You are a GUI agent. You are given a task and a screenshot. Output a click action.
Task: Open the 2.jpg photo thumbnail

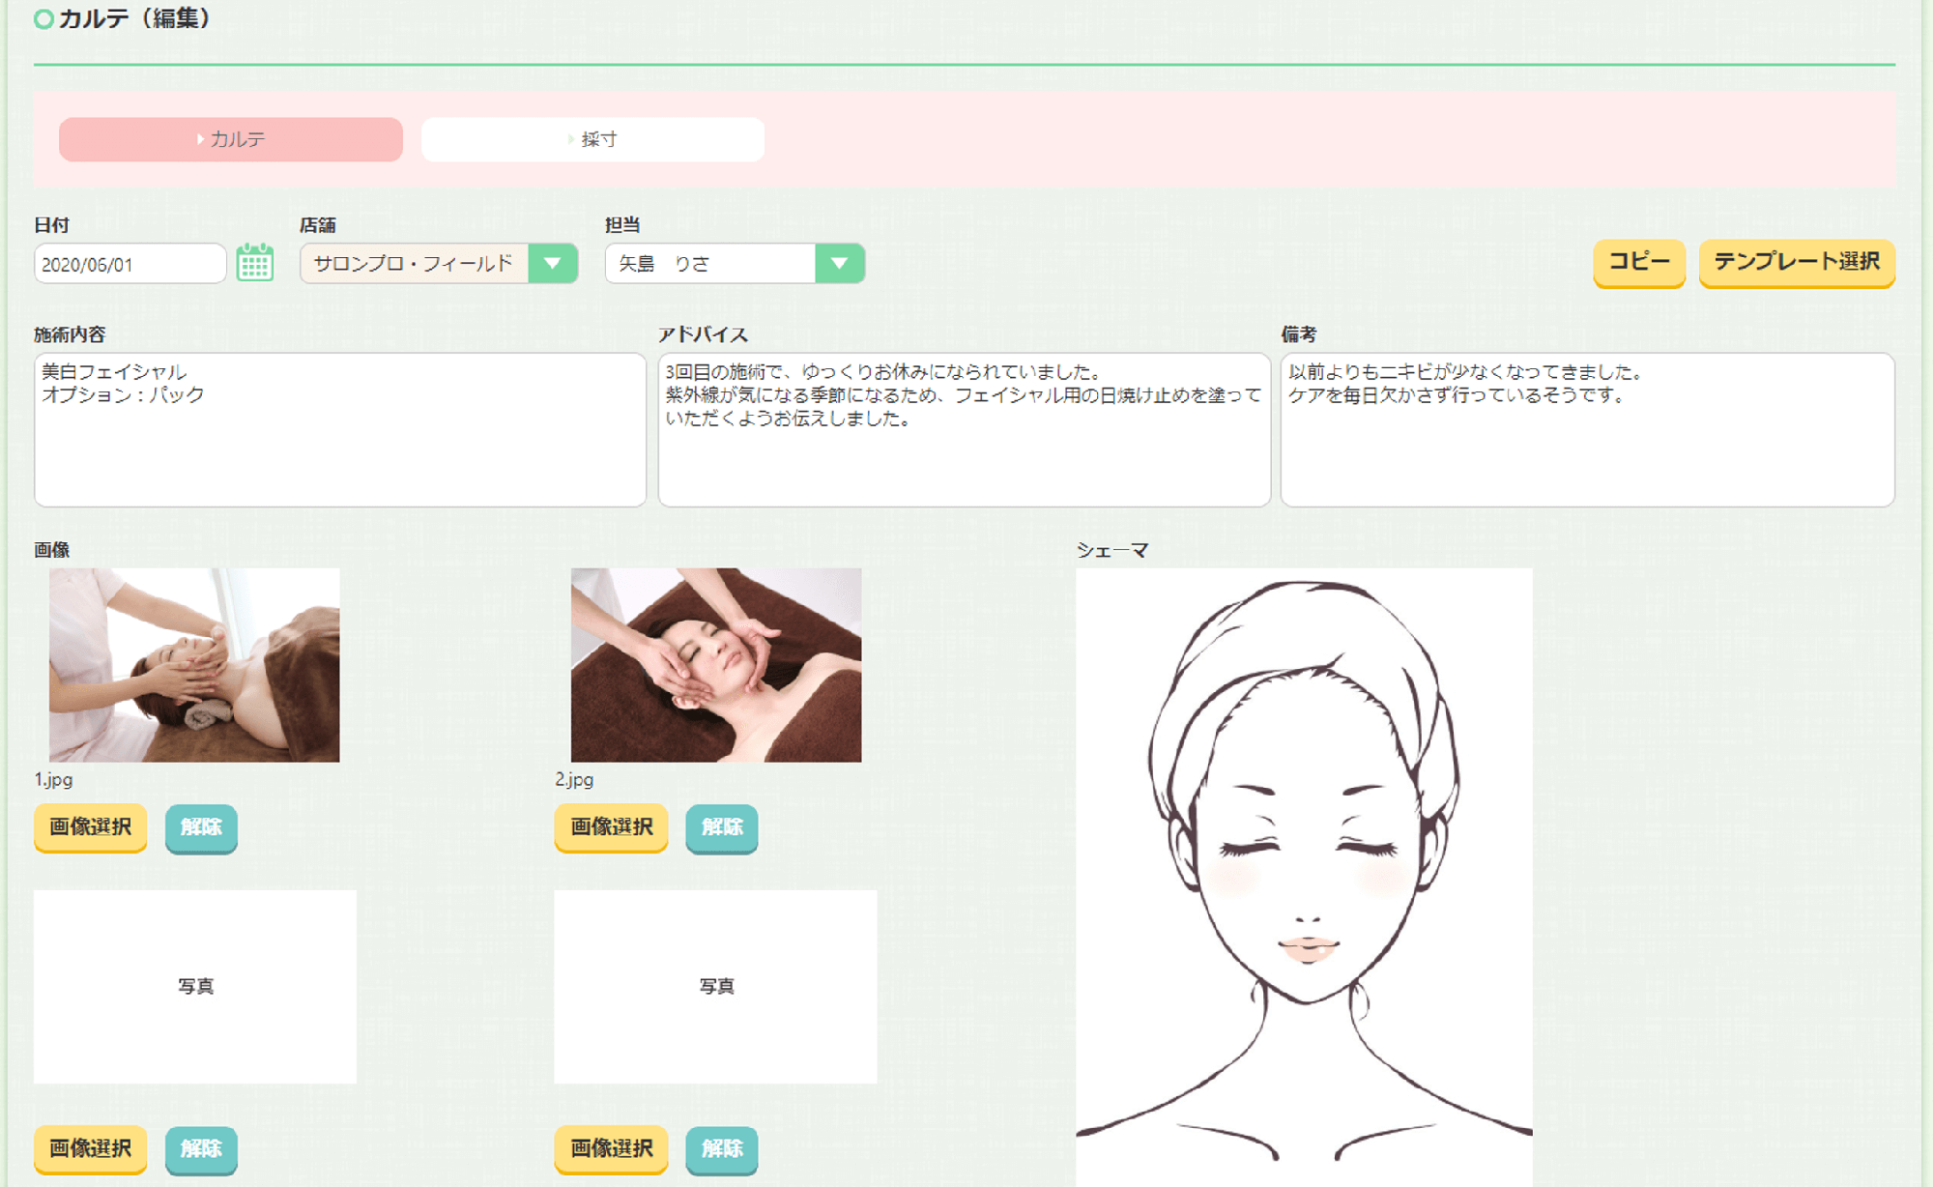click(x=716, y=665)
